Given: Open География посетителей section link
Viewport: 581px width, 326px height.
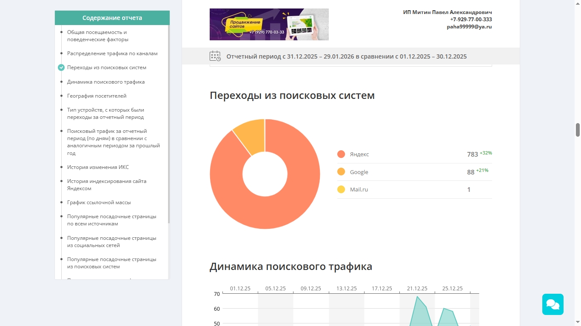Looking at the screenshot, I should click(97, 96).
